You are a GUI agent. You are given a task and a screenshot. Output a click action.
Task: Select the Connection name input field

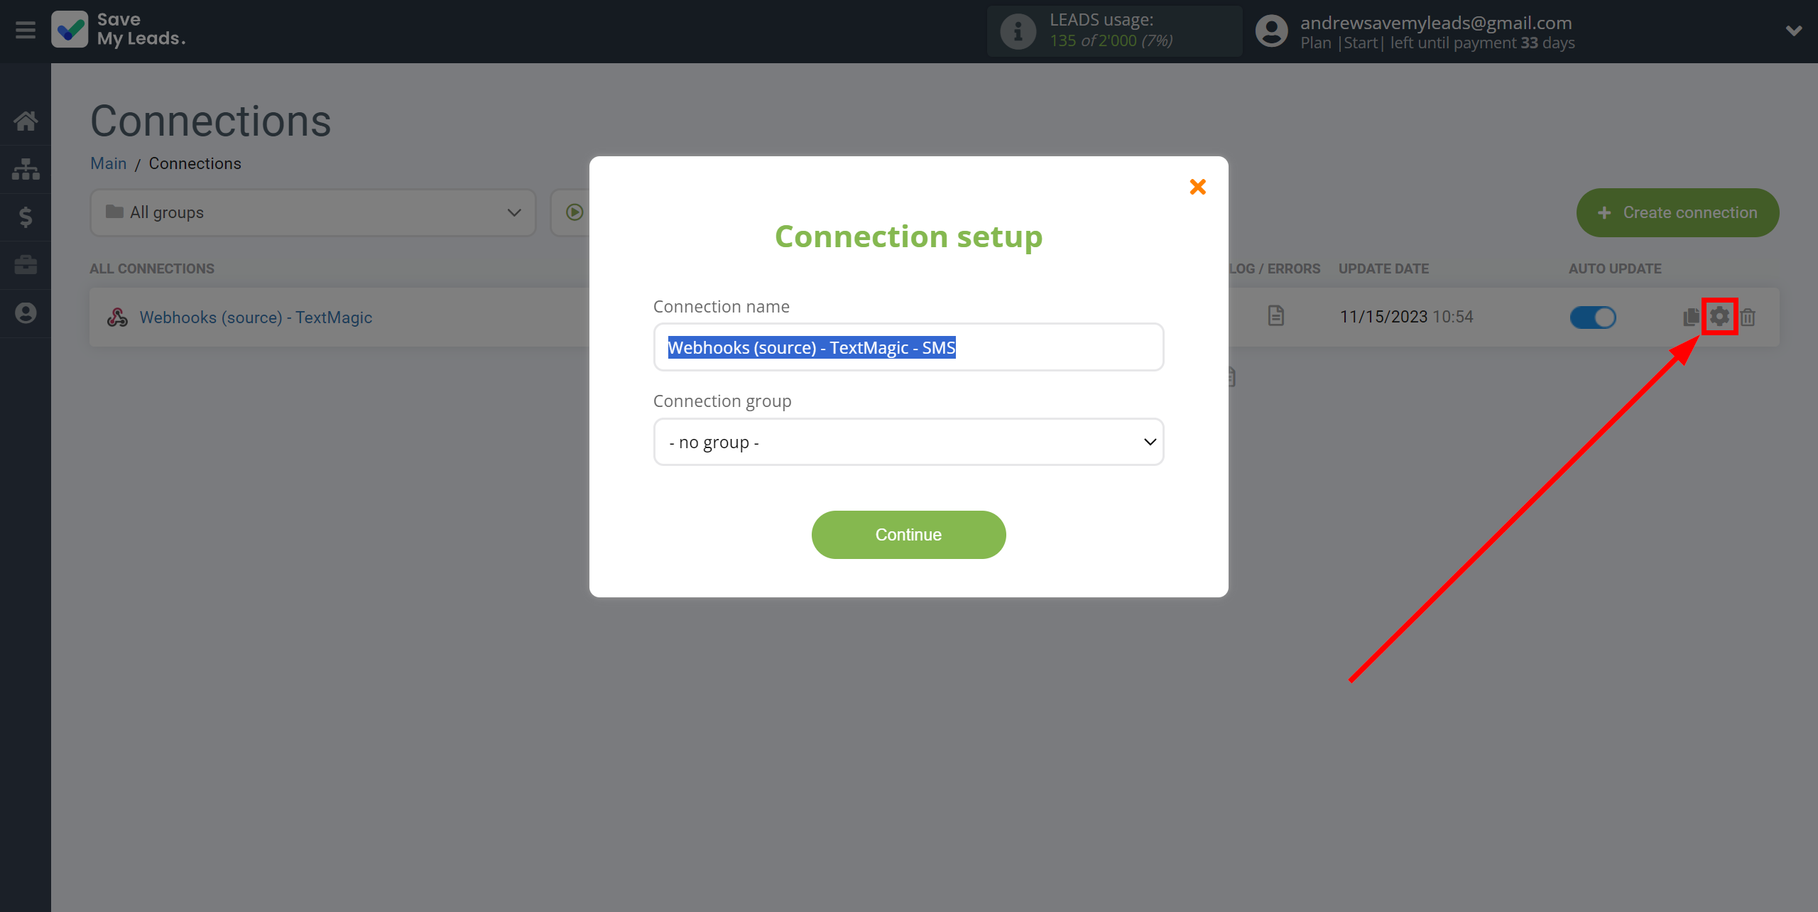point(908,348)
